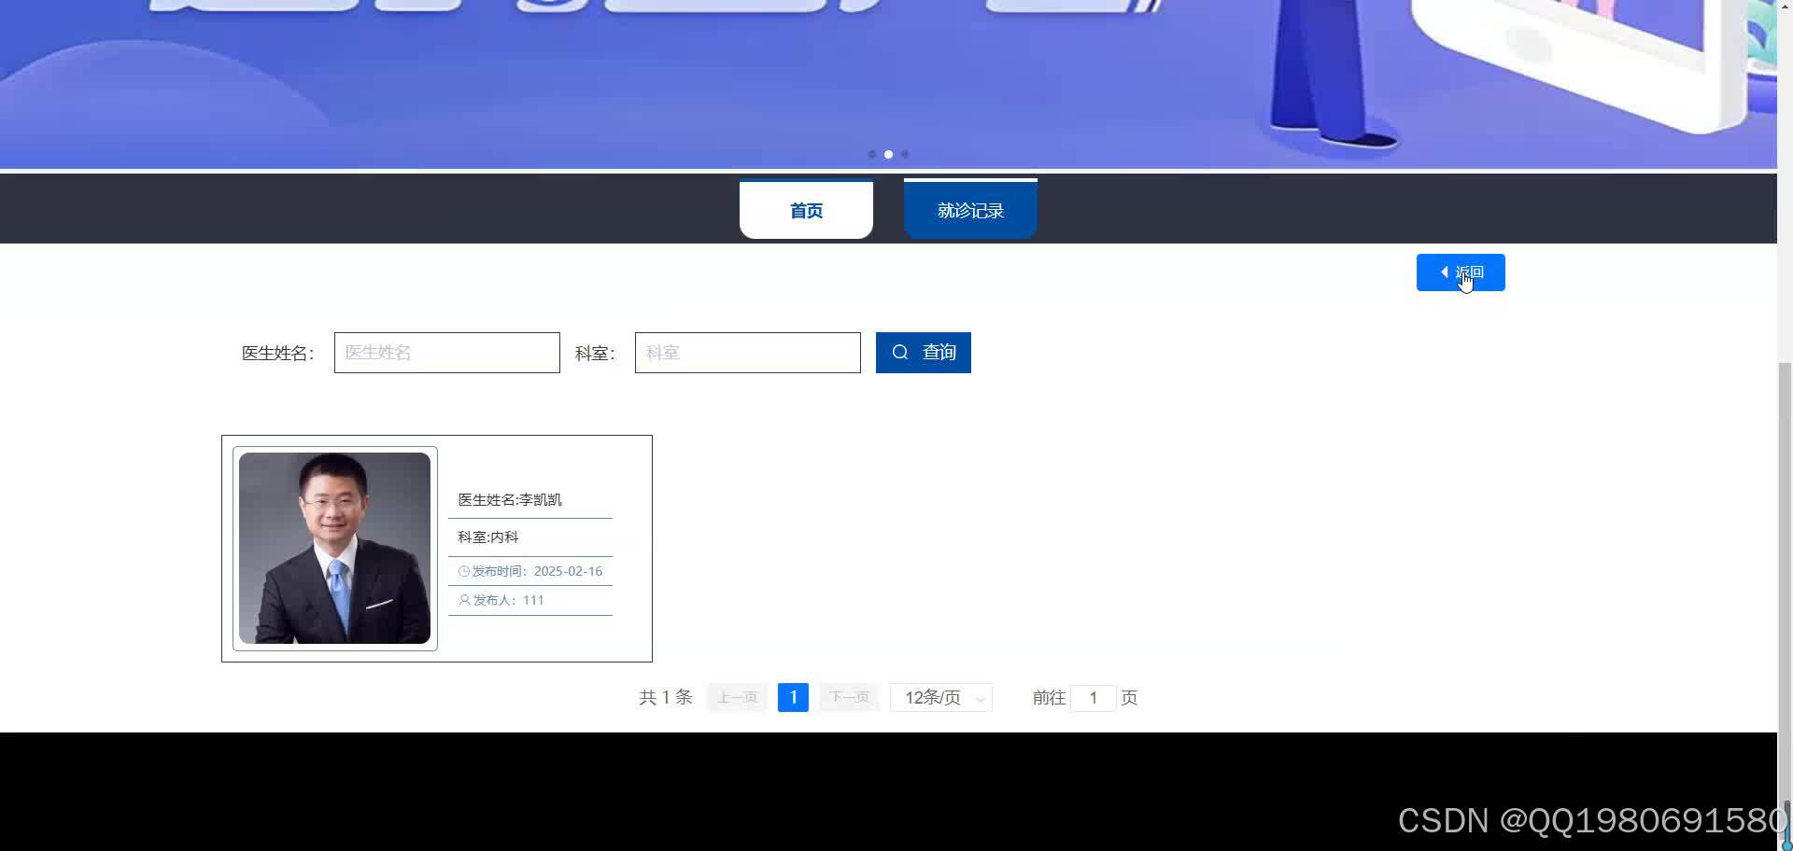Click the dropdown arrow beside 12条/页
1793x851 pixels.
click(x=979, y=698)
